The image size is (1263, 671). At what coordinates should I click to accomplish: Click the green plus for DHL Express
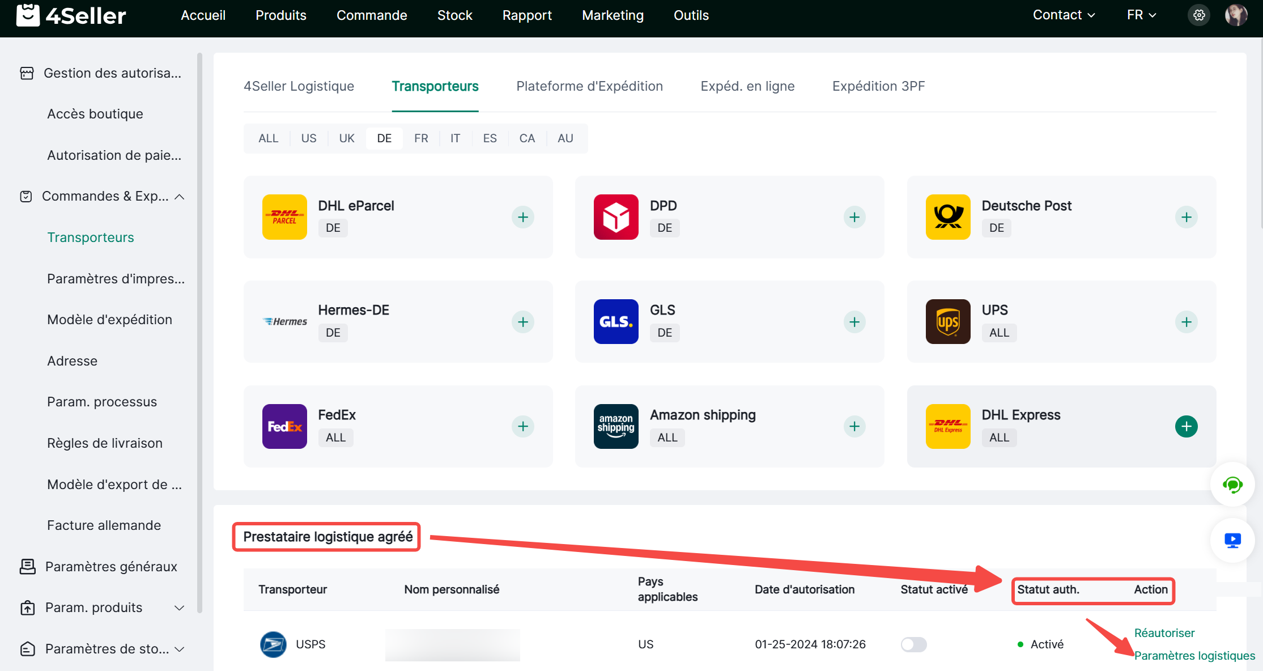[1186, 426]
